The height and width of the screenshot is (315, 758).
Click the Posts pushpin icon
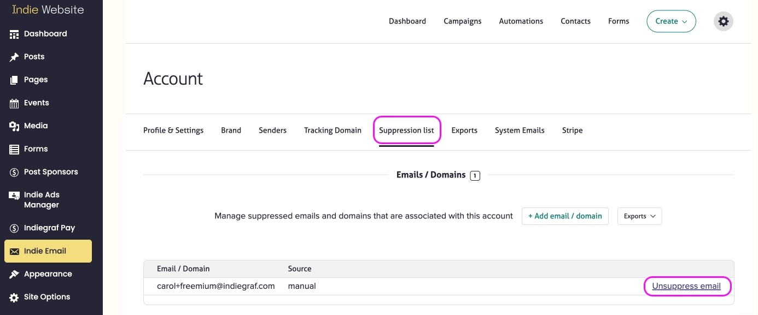click(14, 57)
